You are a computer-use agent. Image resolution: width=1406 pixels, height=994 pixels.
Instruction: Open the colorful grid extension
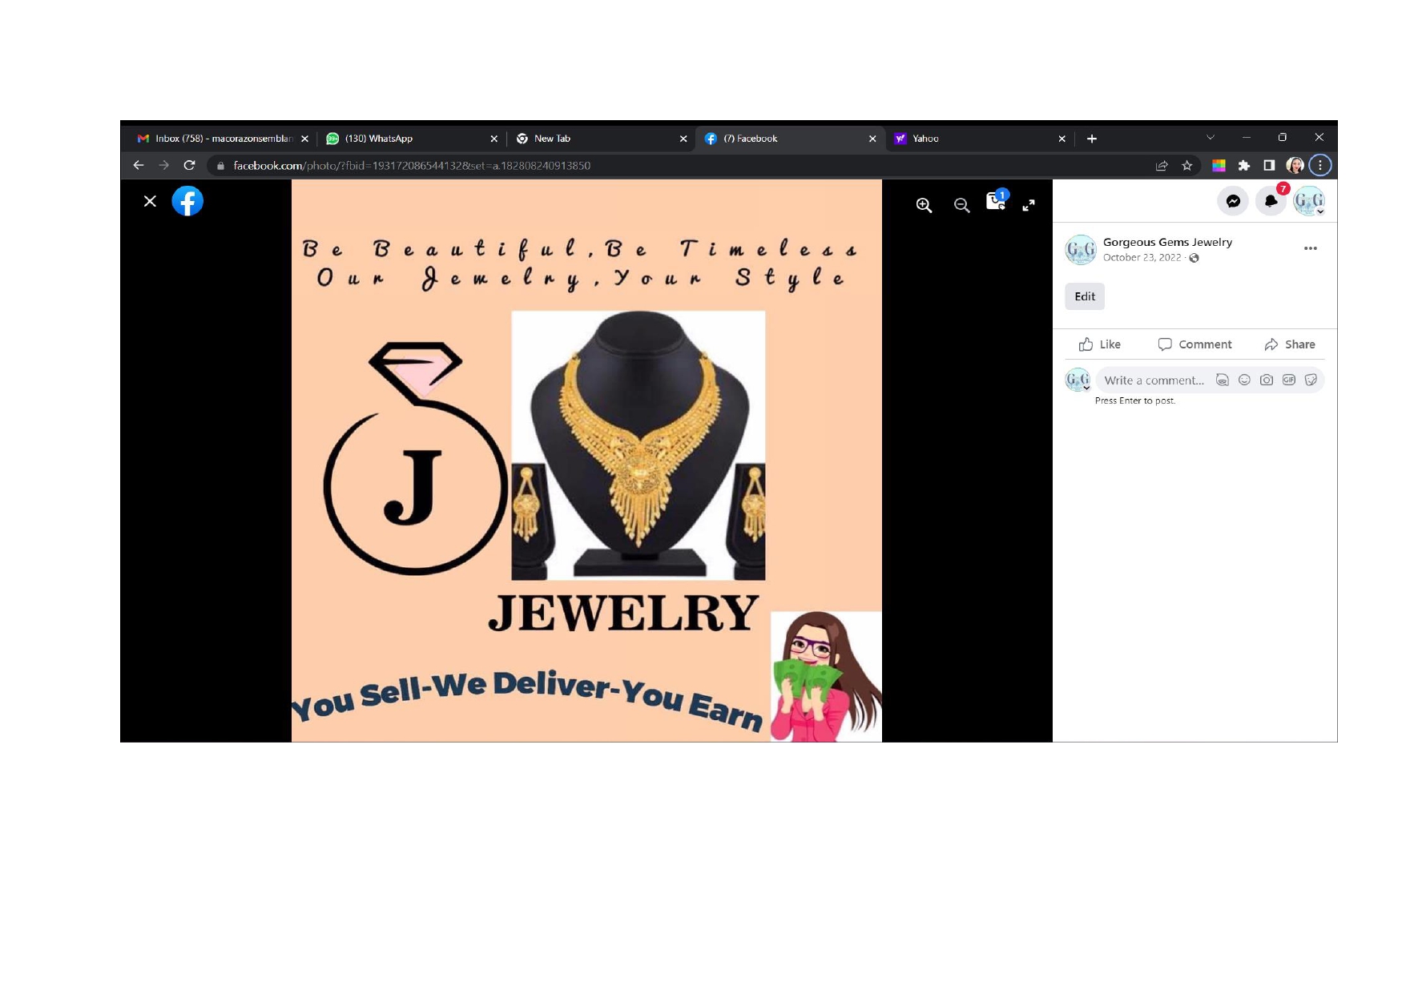[x=1219, y=166]
